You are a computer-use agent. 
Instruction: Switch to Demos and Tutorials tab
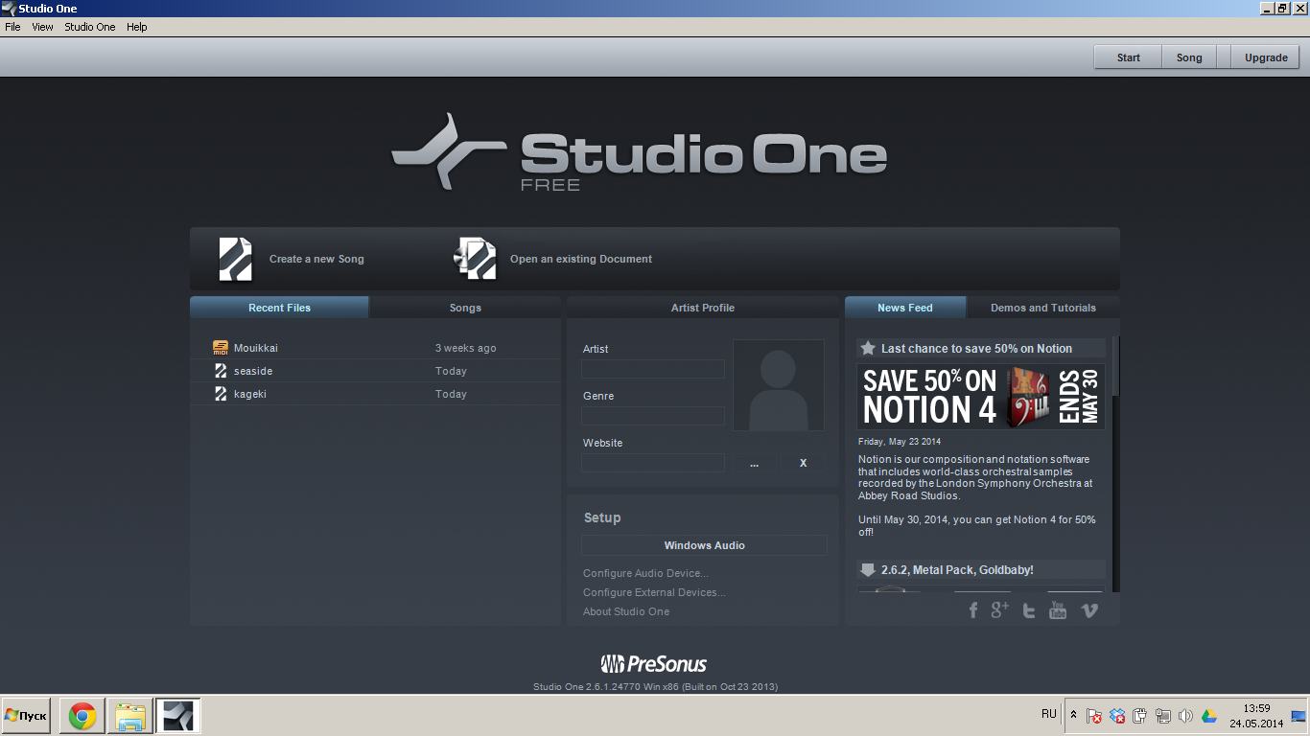click(x=1043, y=308)
